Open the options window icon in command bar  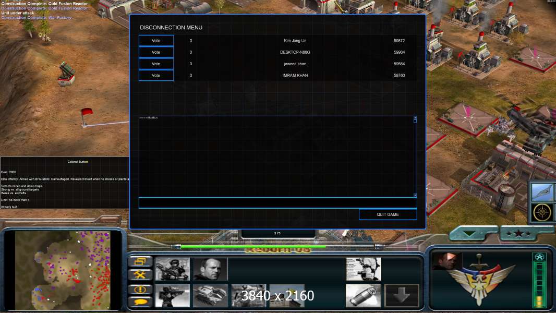(140, 261)
